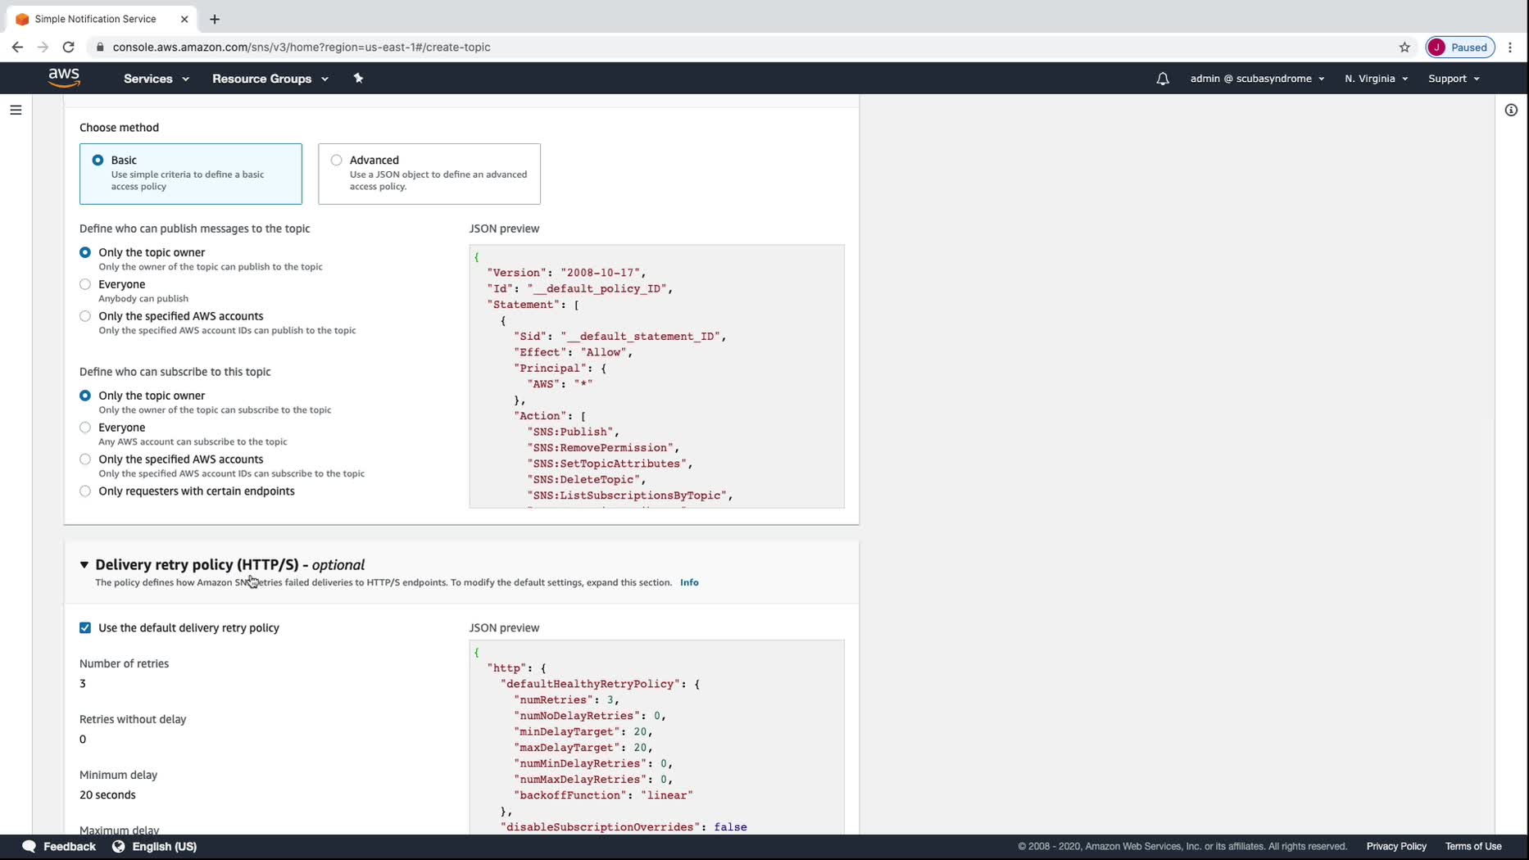
Task: Click the browser address bar URL
Action: tap(302, 48)
